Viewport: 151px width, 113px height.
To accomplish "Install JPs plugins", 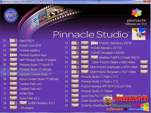I will [13, 108].
